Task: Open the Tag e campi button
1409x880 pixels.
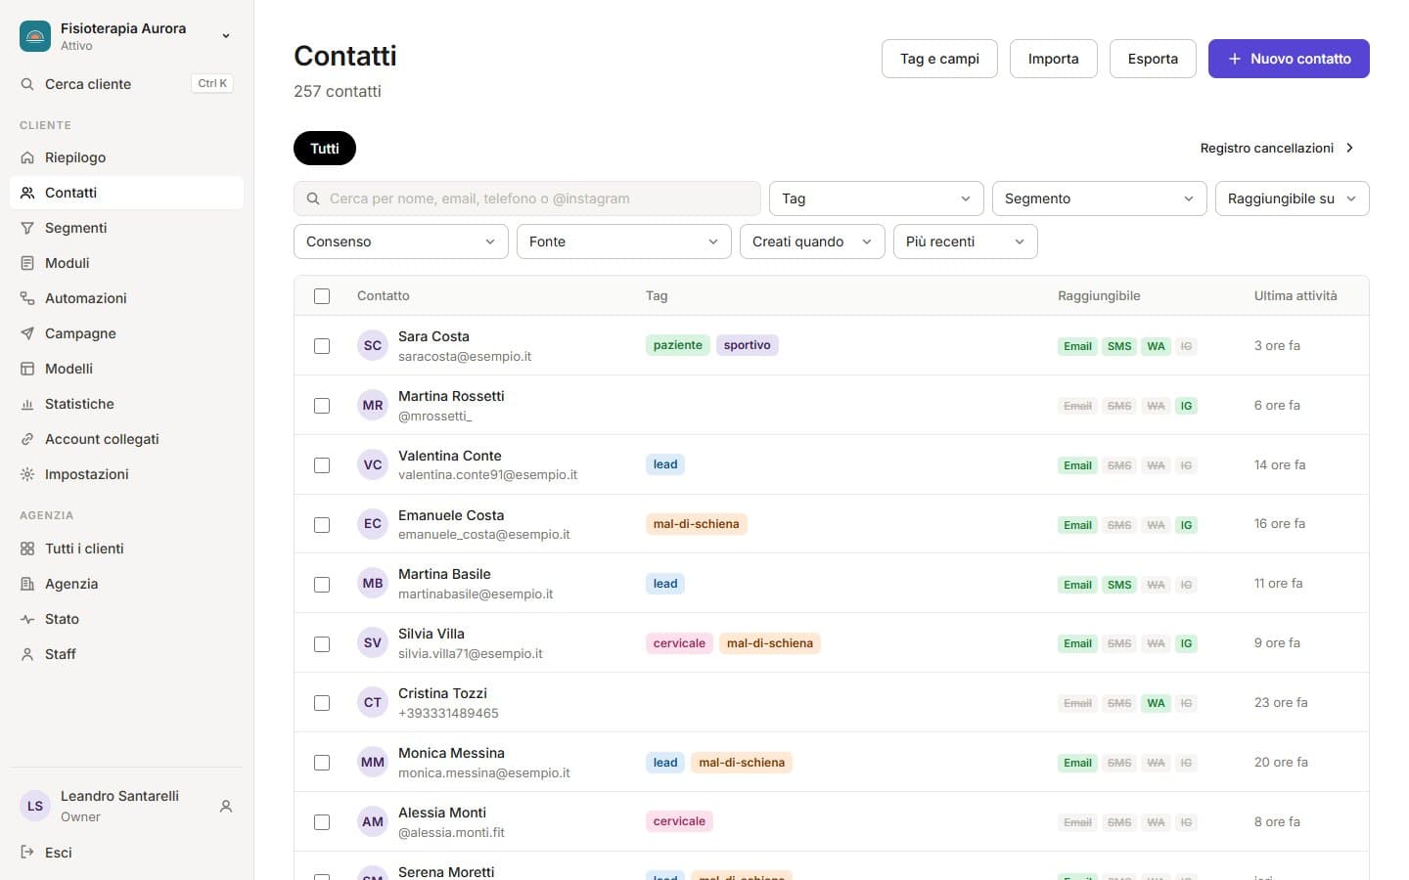Action: (939, 59)
